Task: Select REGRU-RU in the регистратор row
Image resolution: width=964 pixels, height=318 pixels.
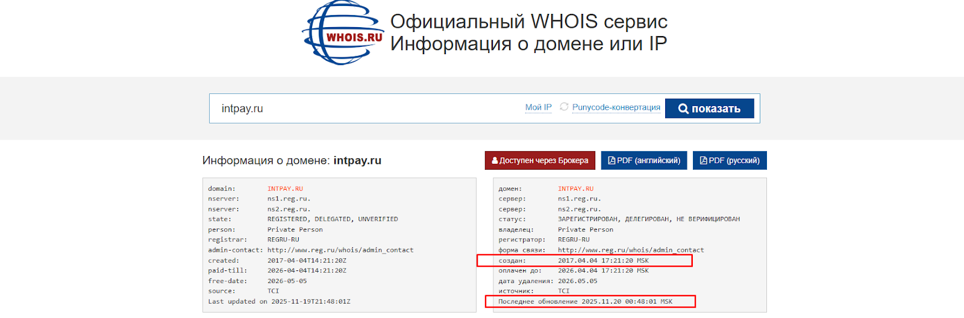Action: pyautogui.click(x=574, y=240)
